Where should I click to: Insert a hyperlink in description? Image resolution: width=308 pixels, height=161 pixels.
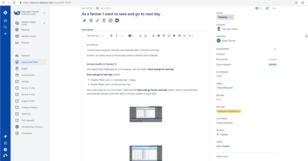click(154, 36)
